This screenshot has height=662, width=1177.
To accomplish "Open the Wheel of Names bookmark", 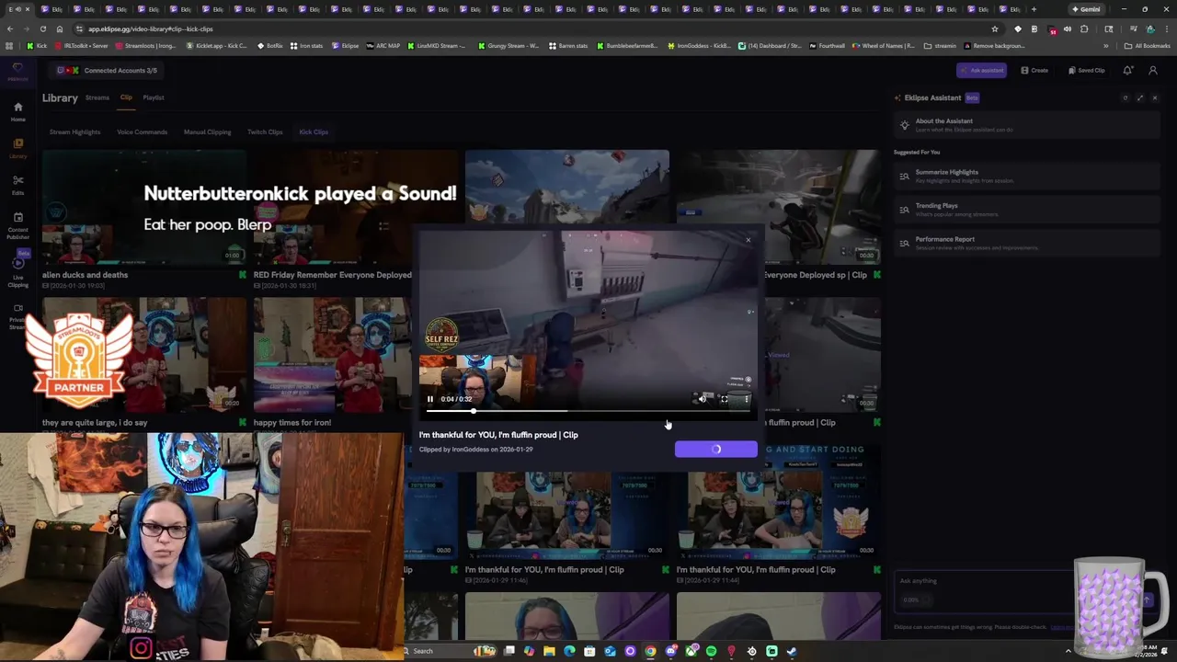I will pos(884,46).
